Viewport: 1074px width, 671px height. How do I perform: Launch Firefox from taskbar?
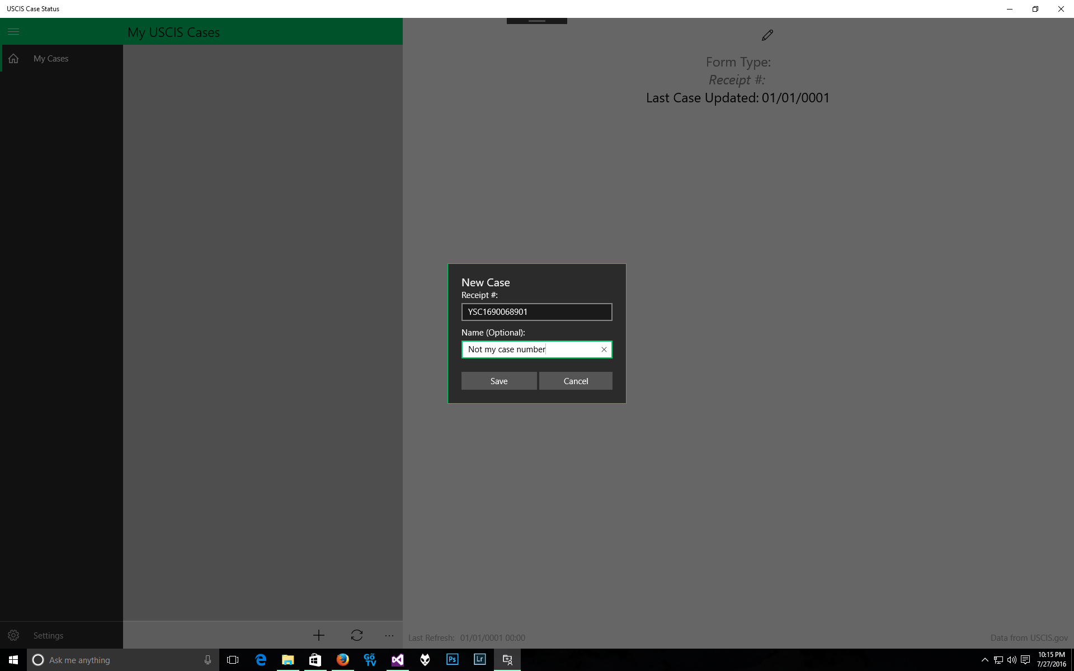click(343, 660)
